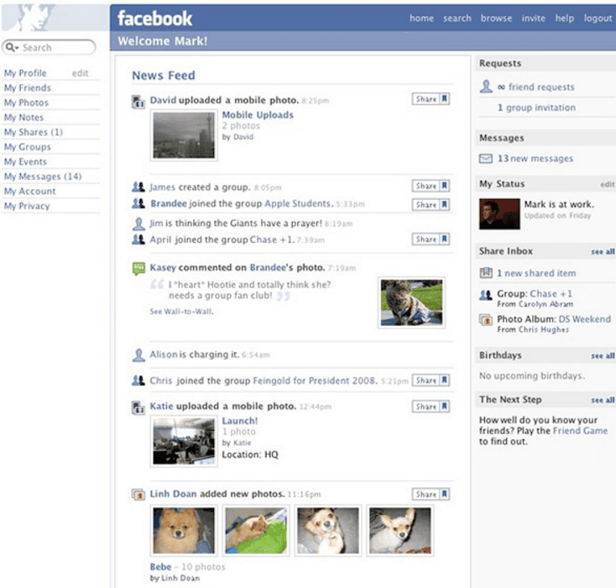Click the status icon beside Alison's update
Viewport: 616px width, 588px height.
point(138,355)
